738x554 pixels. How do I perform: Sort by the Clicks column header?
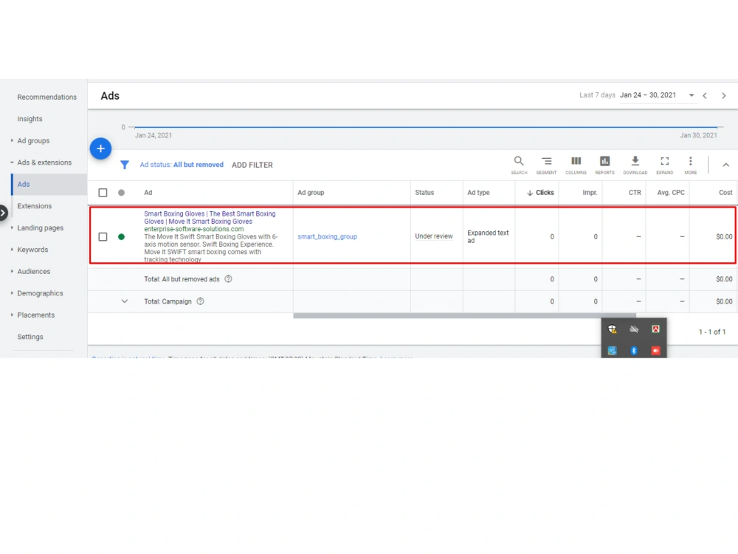point(540,193)
